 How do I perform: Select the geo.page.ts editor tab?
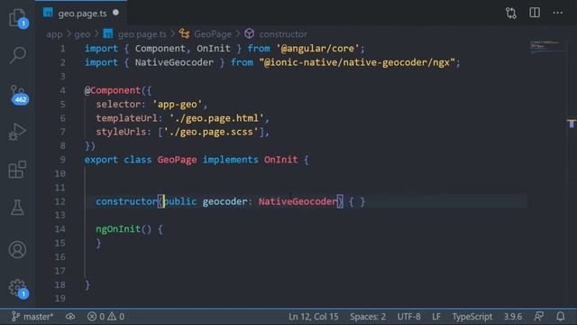81,14
